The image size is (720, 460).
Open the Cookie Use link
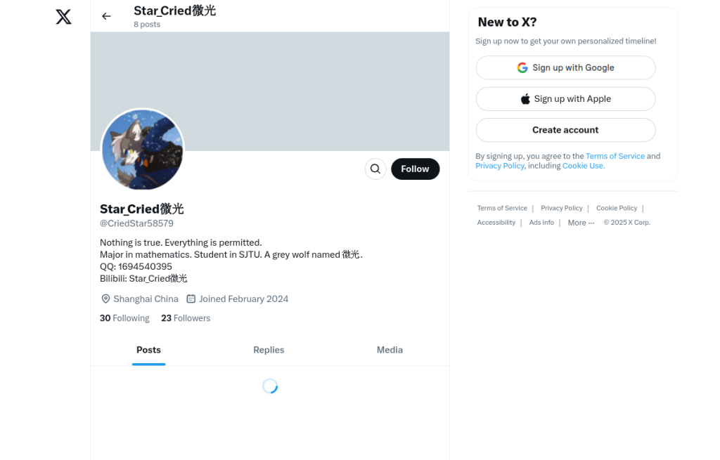coord(583,166)
